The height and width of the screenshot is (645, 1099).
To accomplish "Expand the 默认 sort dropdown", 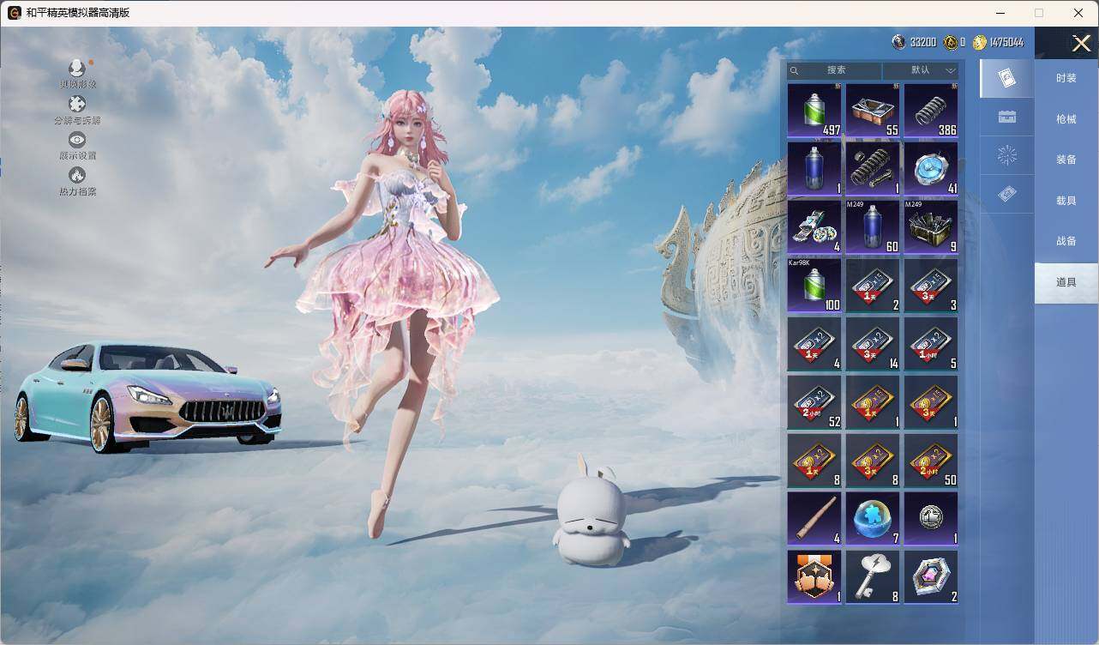I will pyautogui.click(x=921, y=70).
